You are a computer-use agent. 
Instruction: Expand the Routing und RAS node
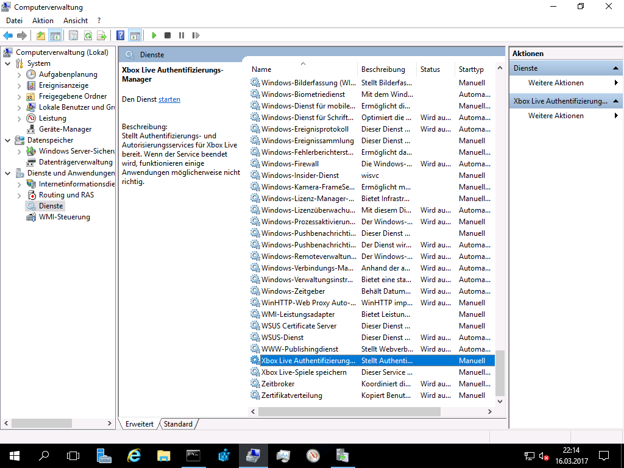point(19,195)
